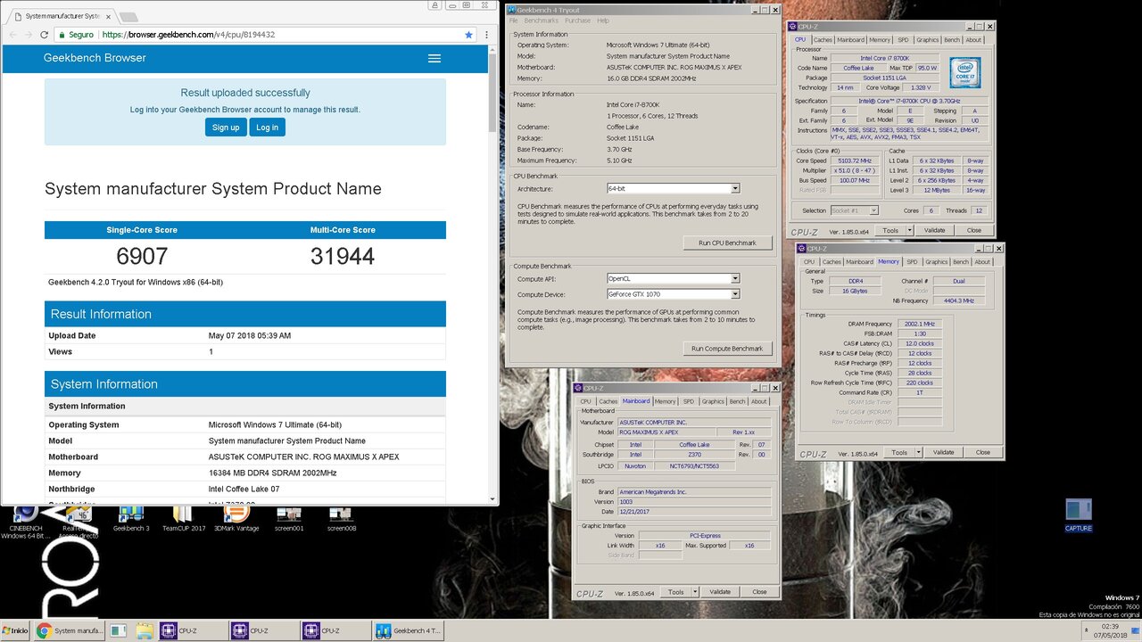Switch to SPD tab in CPU-Z Memory window

(x=912, y=261)
